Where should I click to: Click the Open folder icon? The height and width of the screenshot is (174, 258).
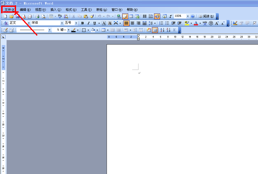tap(12, 16)
